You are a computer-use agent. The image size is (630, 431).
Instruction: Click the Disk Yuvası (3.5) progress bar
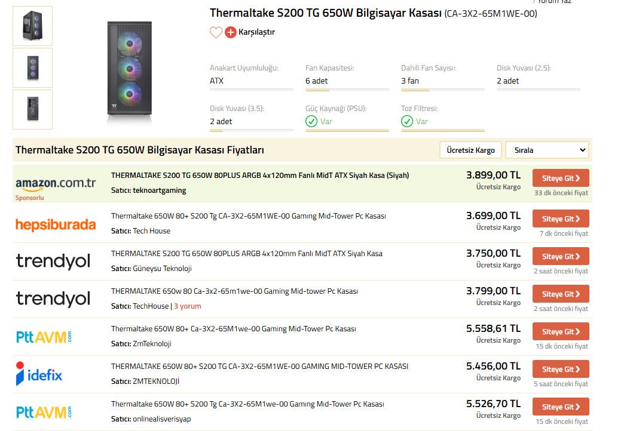[252, 130]
